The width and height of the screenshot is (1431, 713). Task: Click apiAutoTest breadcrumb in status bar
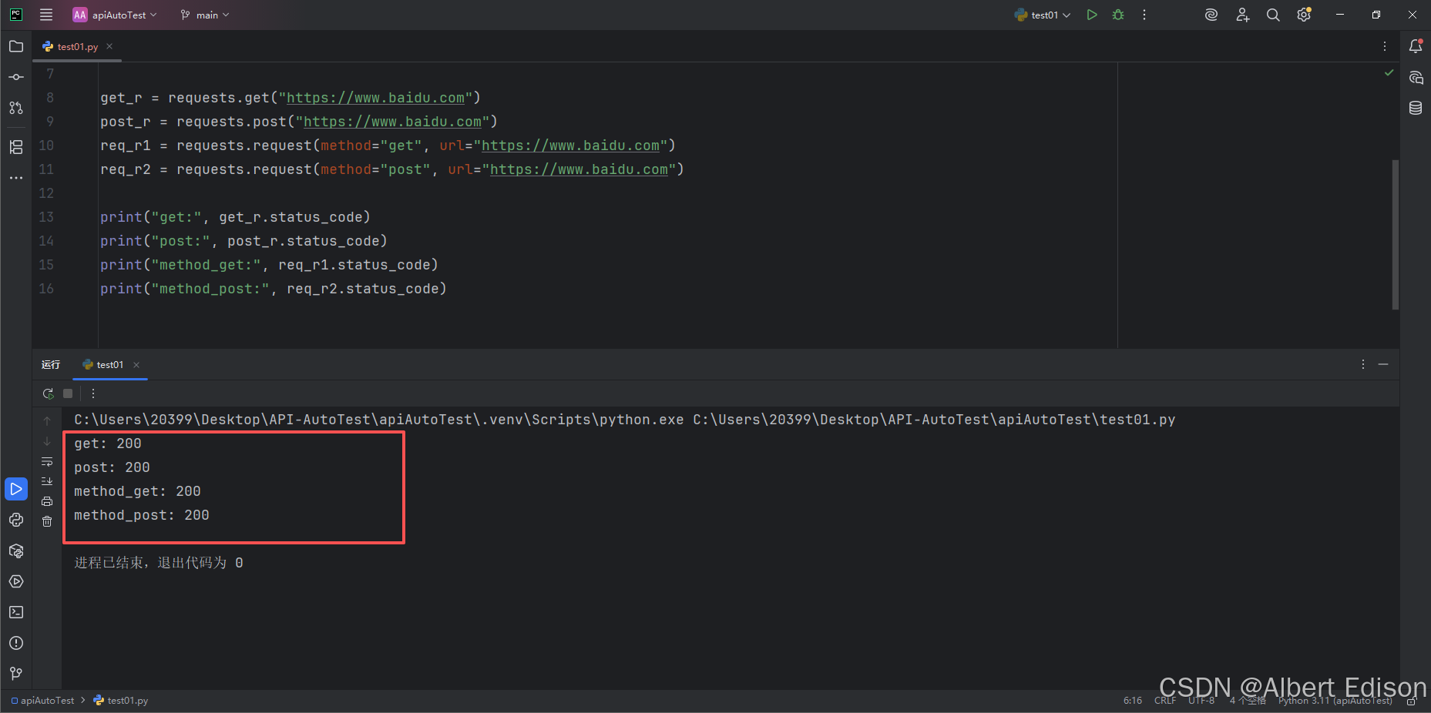(x=43, y=701)
